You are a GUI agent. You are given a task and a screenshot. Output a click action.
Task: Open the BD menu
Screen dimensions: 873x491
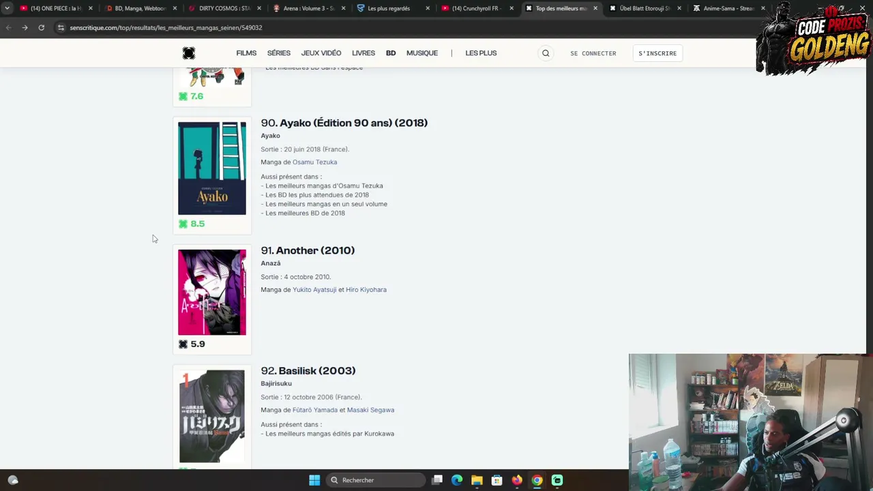pos(391,53)
